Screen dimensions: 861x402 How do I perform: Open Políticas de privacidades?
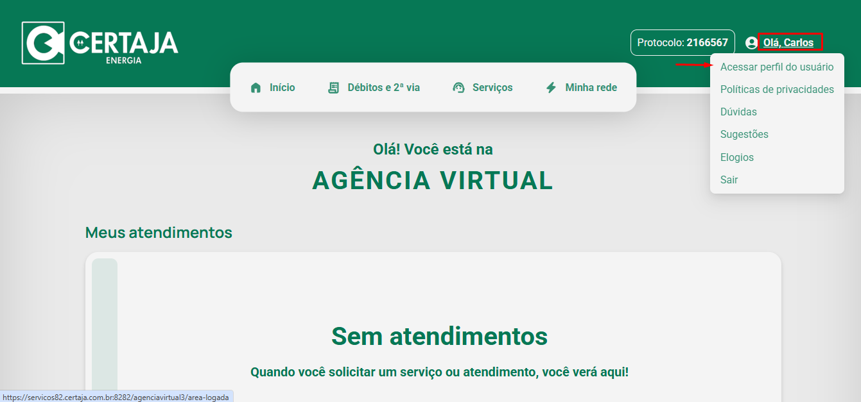pos(777,89)
